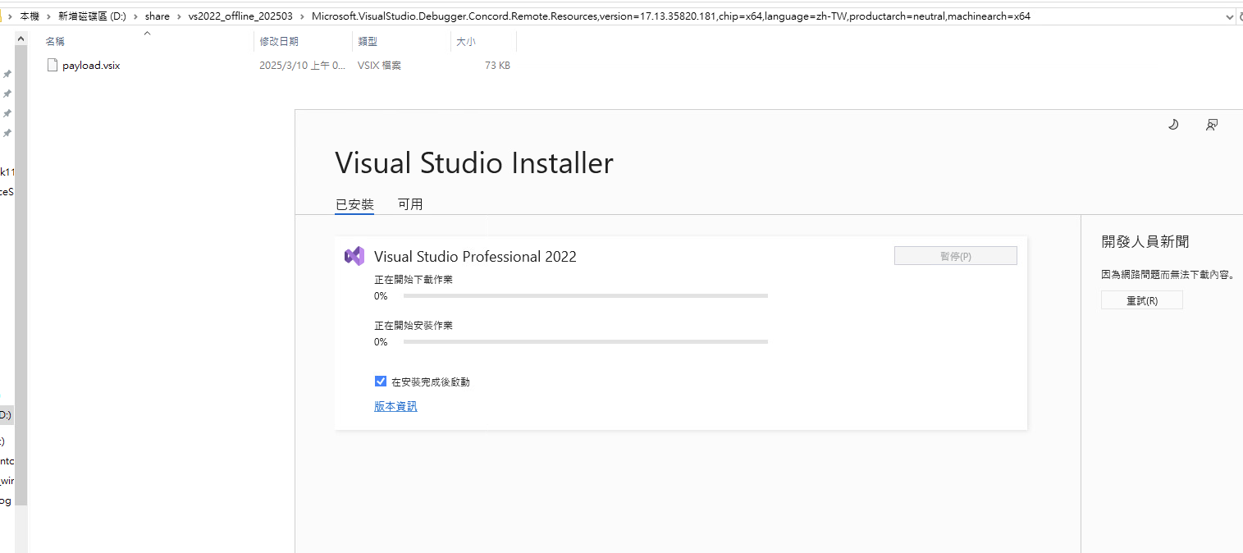The width and height of the screenshot is (1243, 553).
Task: Click the Visual Studio Professional 2022 title
Action: click(x=475, y=257)
